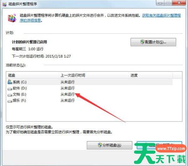Image resolution: width=188 pixels, height=166 pixels.
Task: Click the 下一次计划运行时间 2015/2/18 1:27 text
Action: click(41, 56)
